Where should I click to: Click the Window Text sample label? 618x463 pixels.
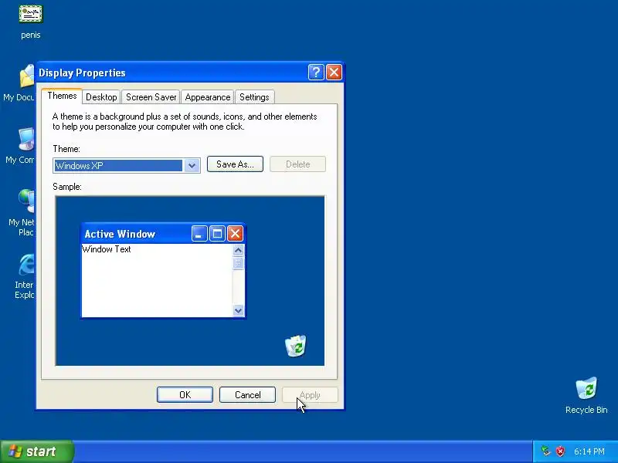pos(107,249)
